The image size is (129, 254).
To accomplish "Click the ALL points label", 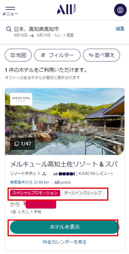I will click(62, 182).
